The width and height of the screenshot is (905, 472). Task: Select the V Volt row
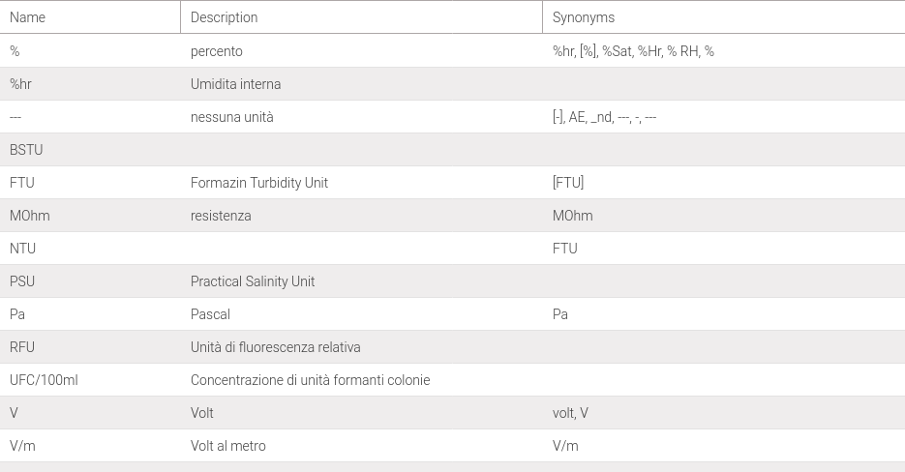pyautogui.click(x=453, y=413)
